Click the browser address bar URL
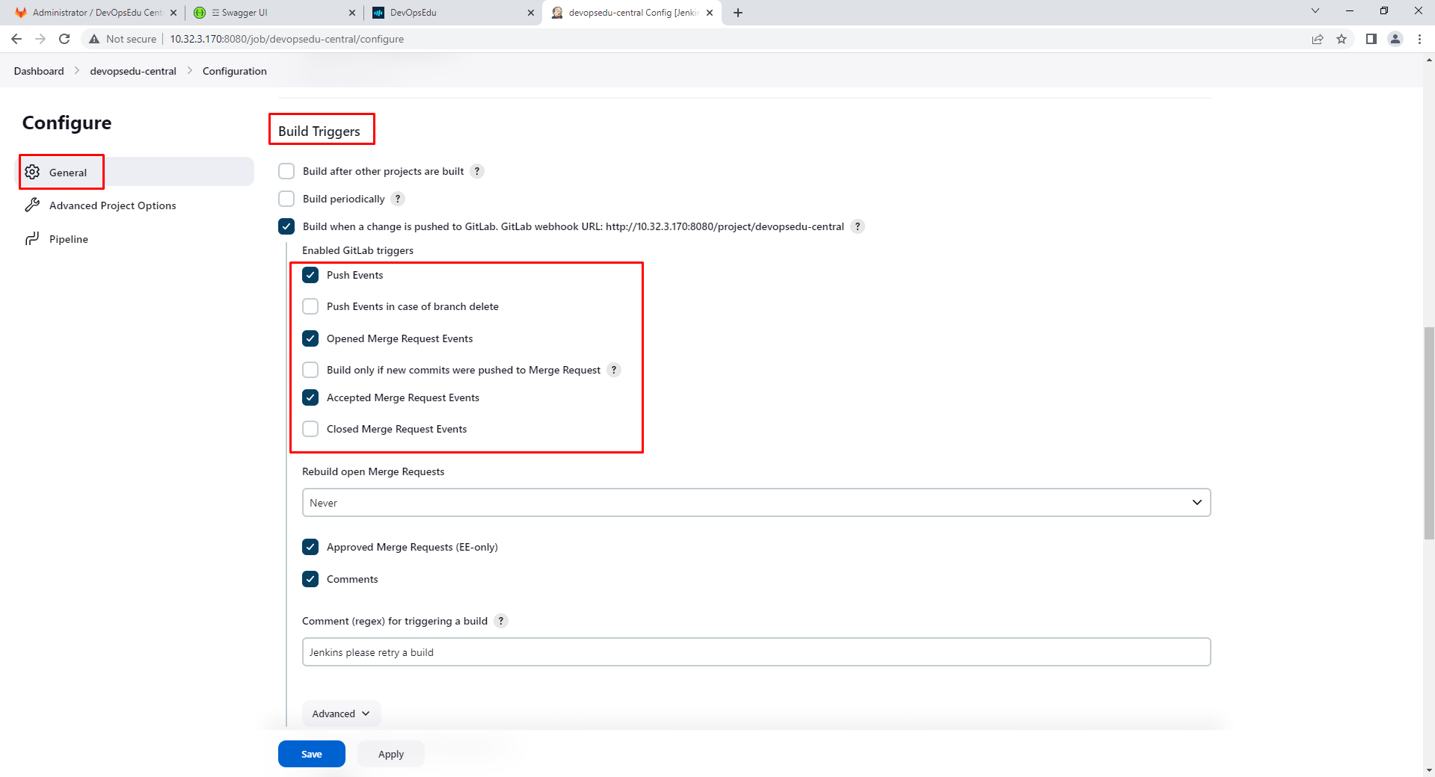The height and width of the screenshot is (777, 1435). (x=286, y=39)
